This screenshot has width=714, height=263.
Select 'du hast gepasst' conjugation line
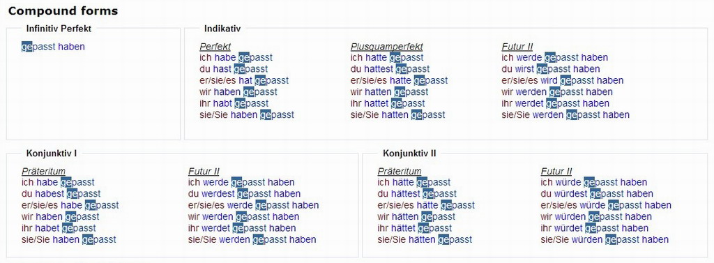click(x=234, y=69)
